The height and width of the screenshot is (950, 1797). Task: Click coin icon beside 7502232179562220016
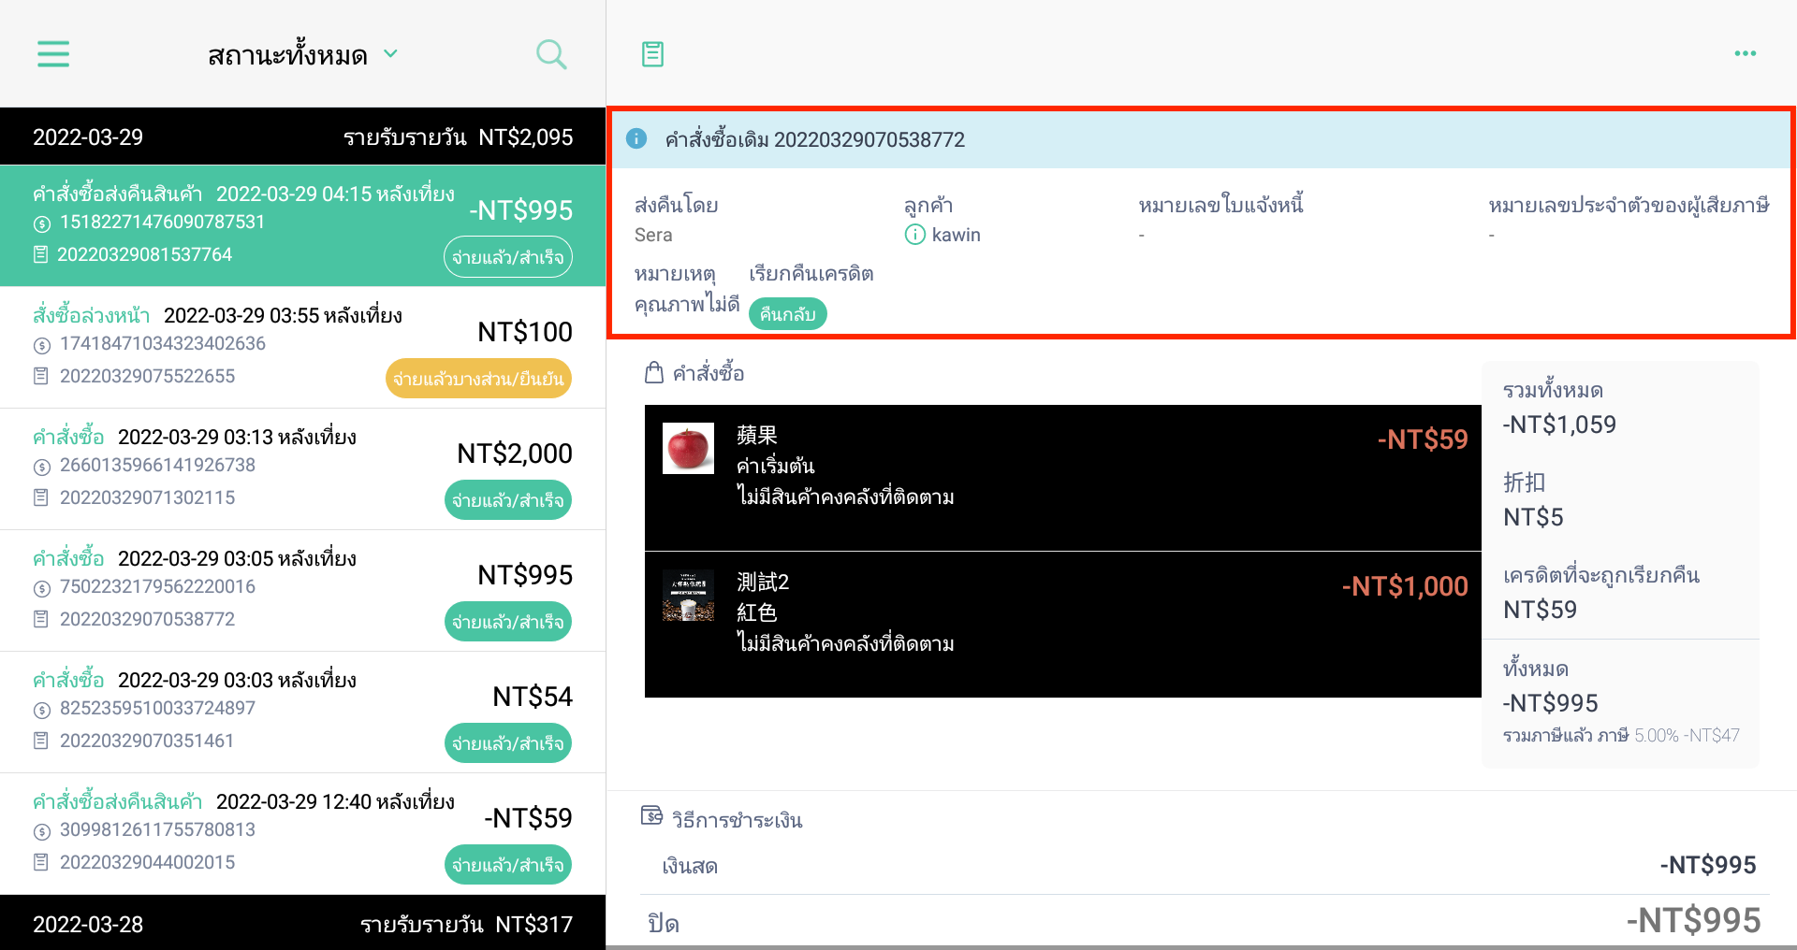41,588
